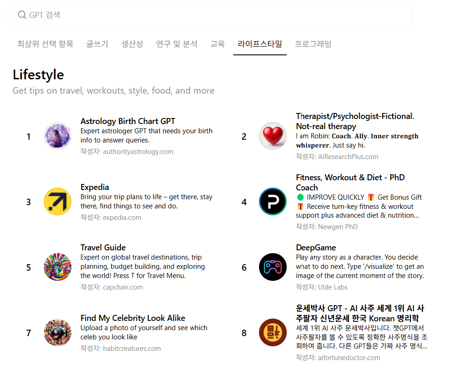Viewport: 454px width, 367px height.
Task: Open the Fitness Coach P logo icon
Action: click(x=273, y=201)
